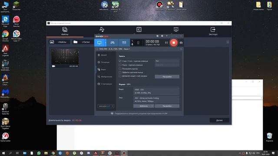This screenshot has height=156, width=278.
Task: Open Microsoft Edge desktop shortcut
Action: 5,21
